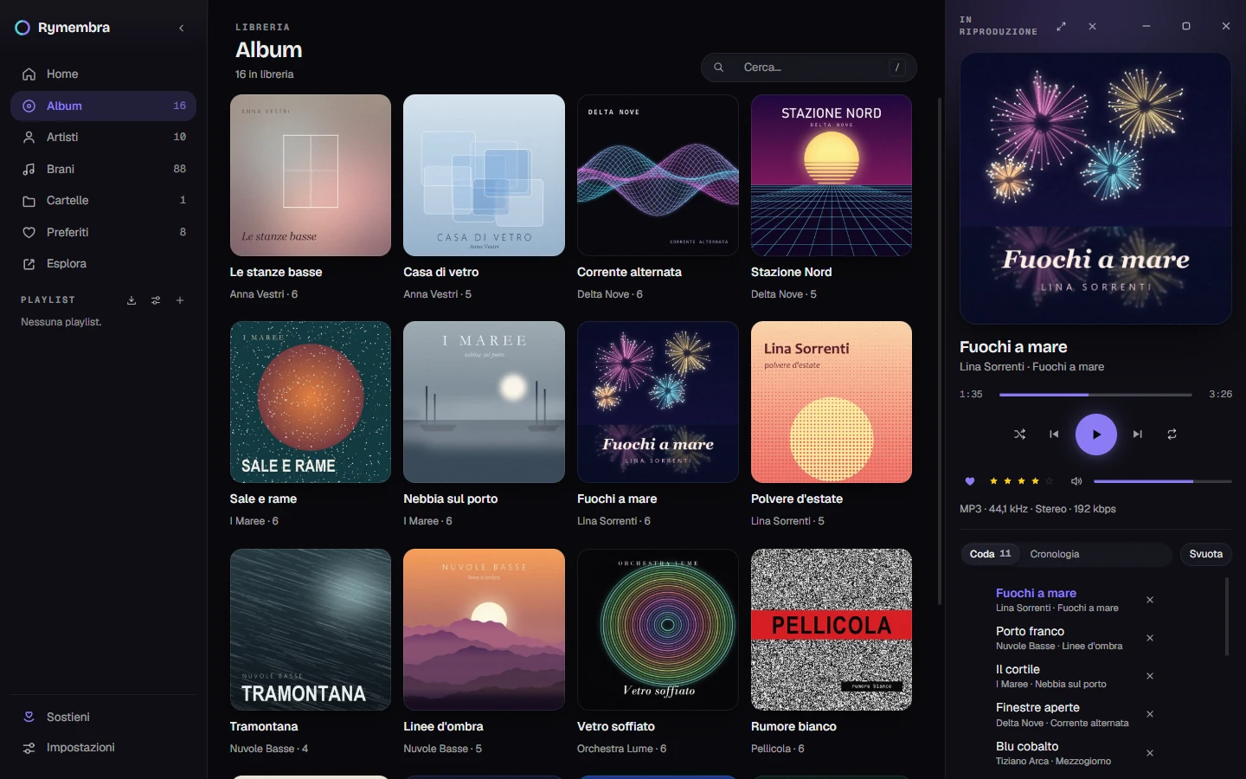Image resolution: width=1246 pixels, height=779 pixels.
Task: Go to the Artisti section
Action: pos(103,137)
